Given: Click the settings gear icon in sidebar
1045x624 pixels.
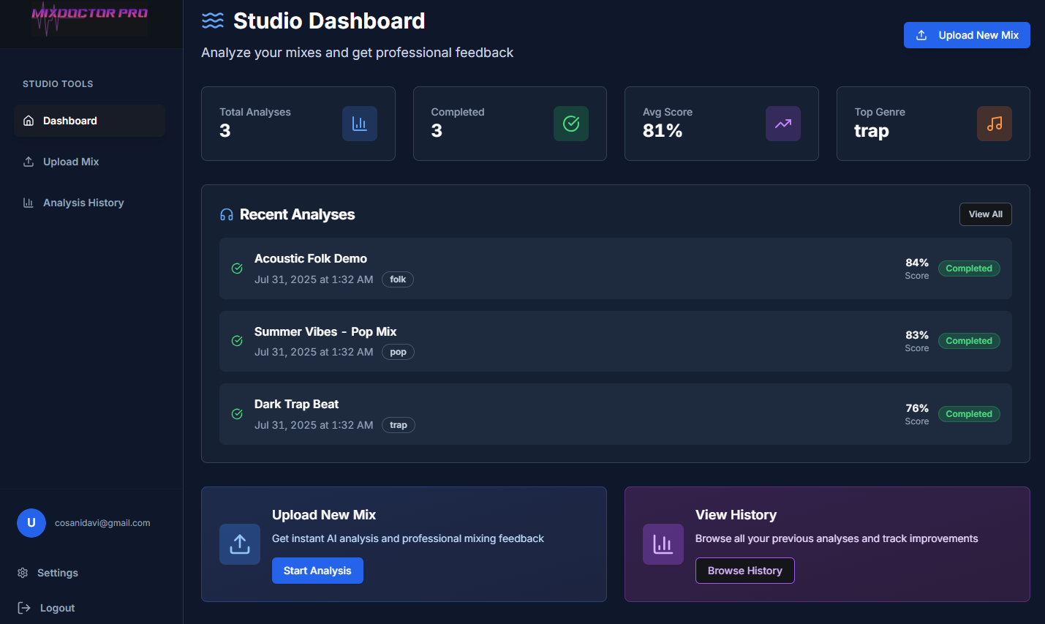Looking at the screenshot, I should coord(23,573).
